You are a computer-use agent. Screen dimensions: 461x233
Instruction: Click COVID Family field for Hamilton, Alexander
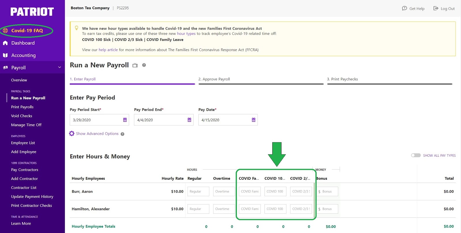(250, 209)
